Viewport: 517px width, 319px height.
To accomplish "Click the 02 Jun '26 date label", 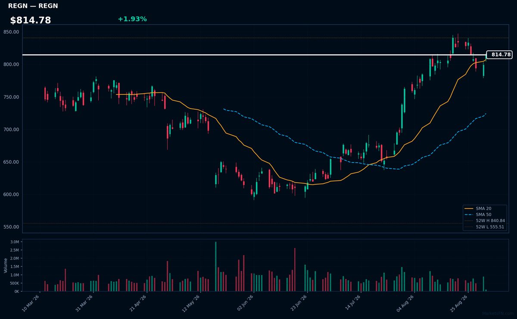I will coord(245,303).
